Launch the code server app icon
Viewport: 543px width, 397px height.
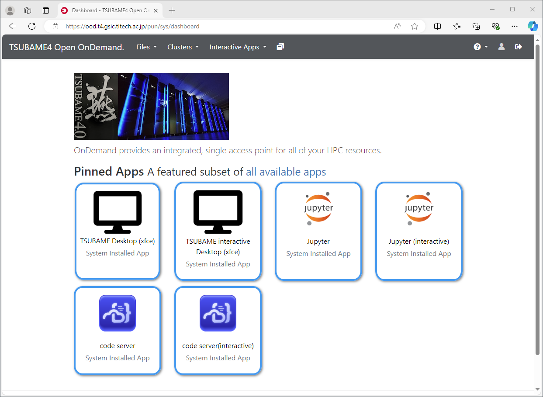tap(118, 313)
